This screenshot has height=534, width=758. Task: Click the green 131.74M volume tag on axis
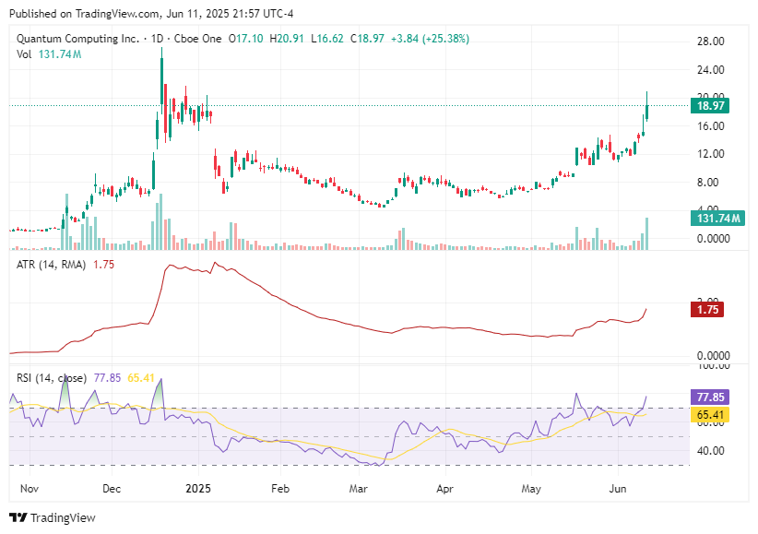[717, 219]
